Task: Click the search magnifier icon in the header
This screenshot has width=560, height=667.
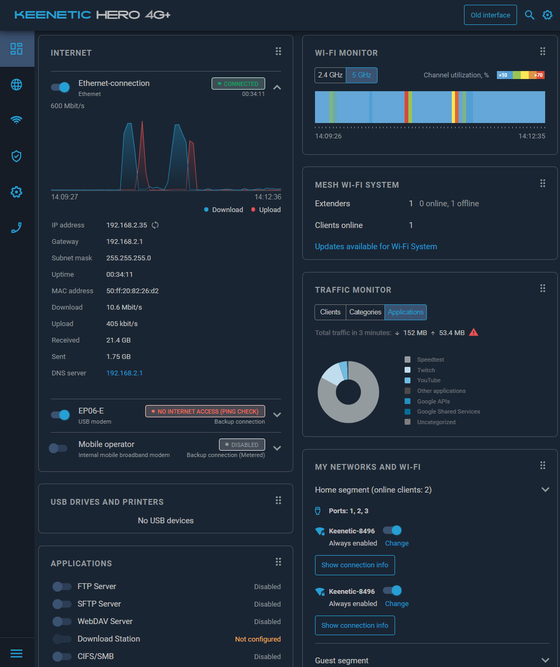Action: point(529,15)
